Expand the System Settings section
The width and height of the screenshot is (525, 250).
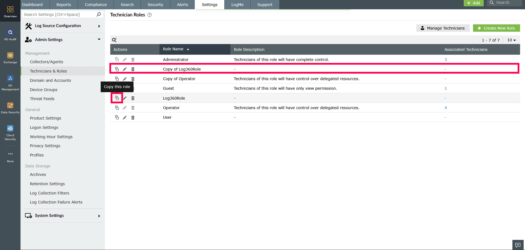click(99, 216)
